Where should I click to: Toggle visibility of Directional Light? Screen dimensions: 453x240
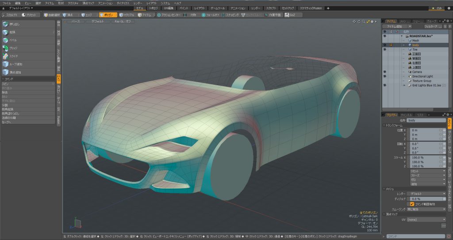384,76
